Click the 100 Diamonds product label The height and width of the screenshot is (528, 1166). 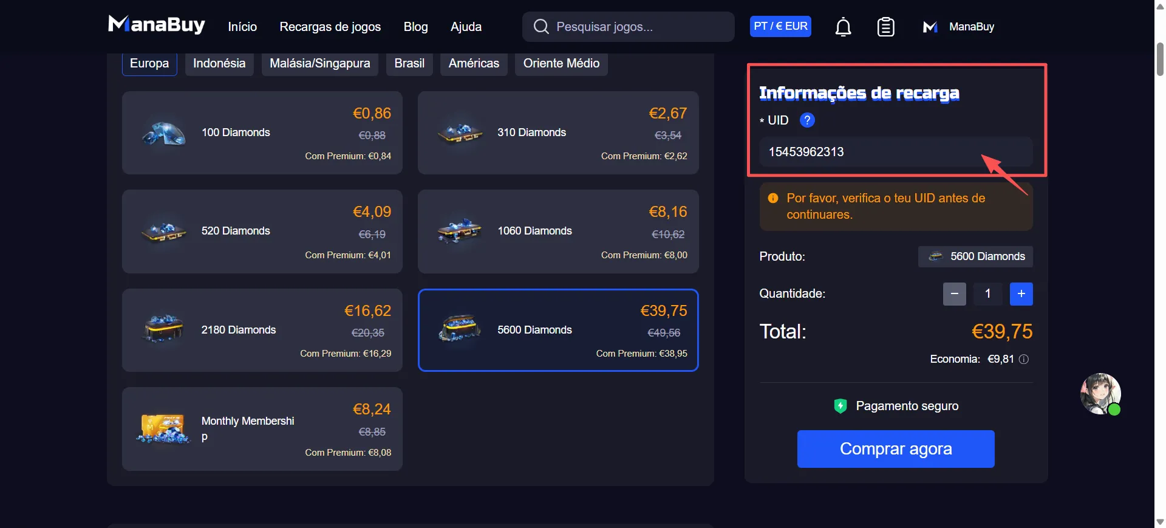pyautogui.click(x=236, y=132)
